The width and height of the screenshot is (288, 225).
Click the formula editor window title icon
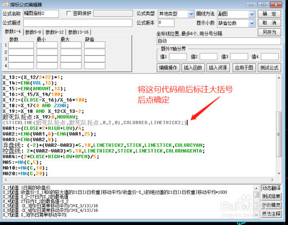(x=5, y=4)
